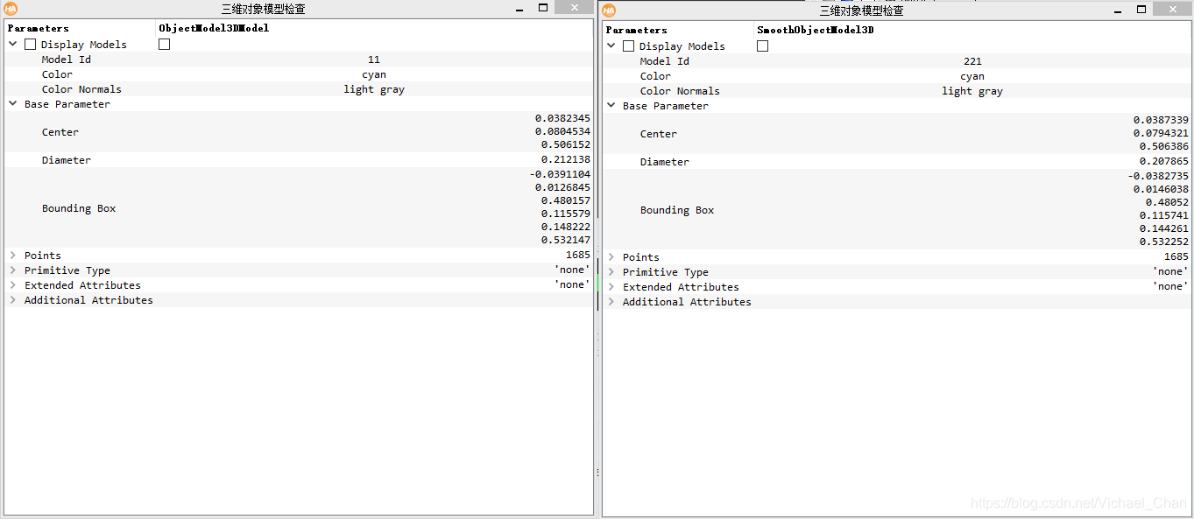Click Parameters header in the left window

[x=39, y=28]
